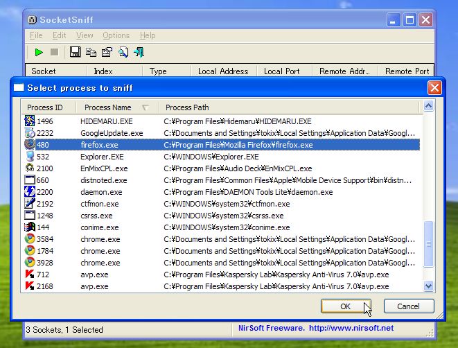
Task: Click the Cancel button
Action: click(x=409, y=306)
